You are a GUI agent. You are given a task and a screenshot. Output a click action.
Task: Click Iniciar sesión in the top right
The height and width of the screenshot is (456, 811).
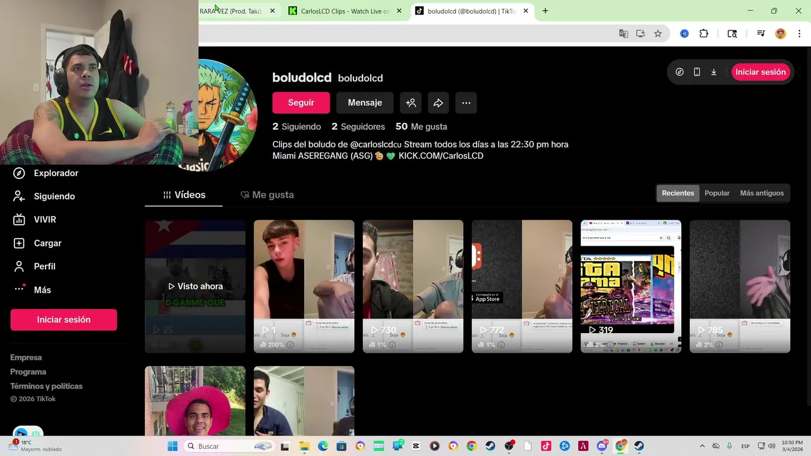(760, 72)
